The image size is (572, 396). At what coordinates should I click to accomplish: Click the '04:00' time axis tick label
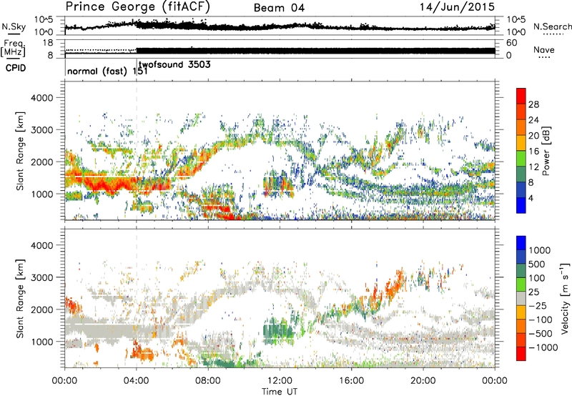click(x=137, y=381)
